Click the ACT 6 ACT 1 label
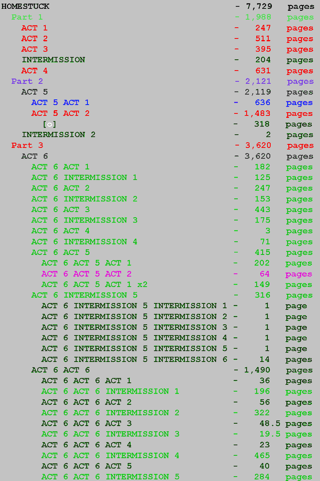Viewport: 320px width, 481px height. pyautogui.click(x=60, y=167)
